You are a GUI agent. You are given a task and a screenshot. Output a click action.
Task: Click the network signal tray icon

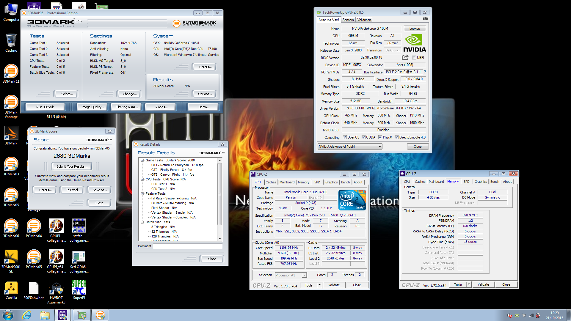tap(531, 315)
